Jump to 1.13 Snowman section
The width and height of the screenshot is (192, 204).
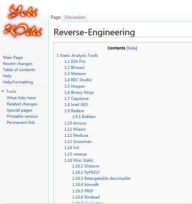[x=78, y=141]
